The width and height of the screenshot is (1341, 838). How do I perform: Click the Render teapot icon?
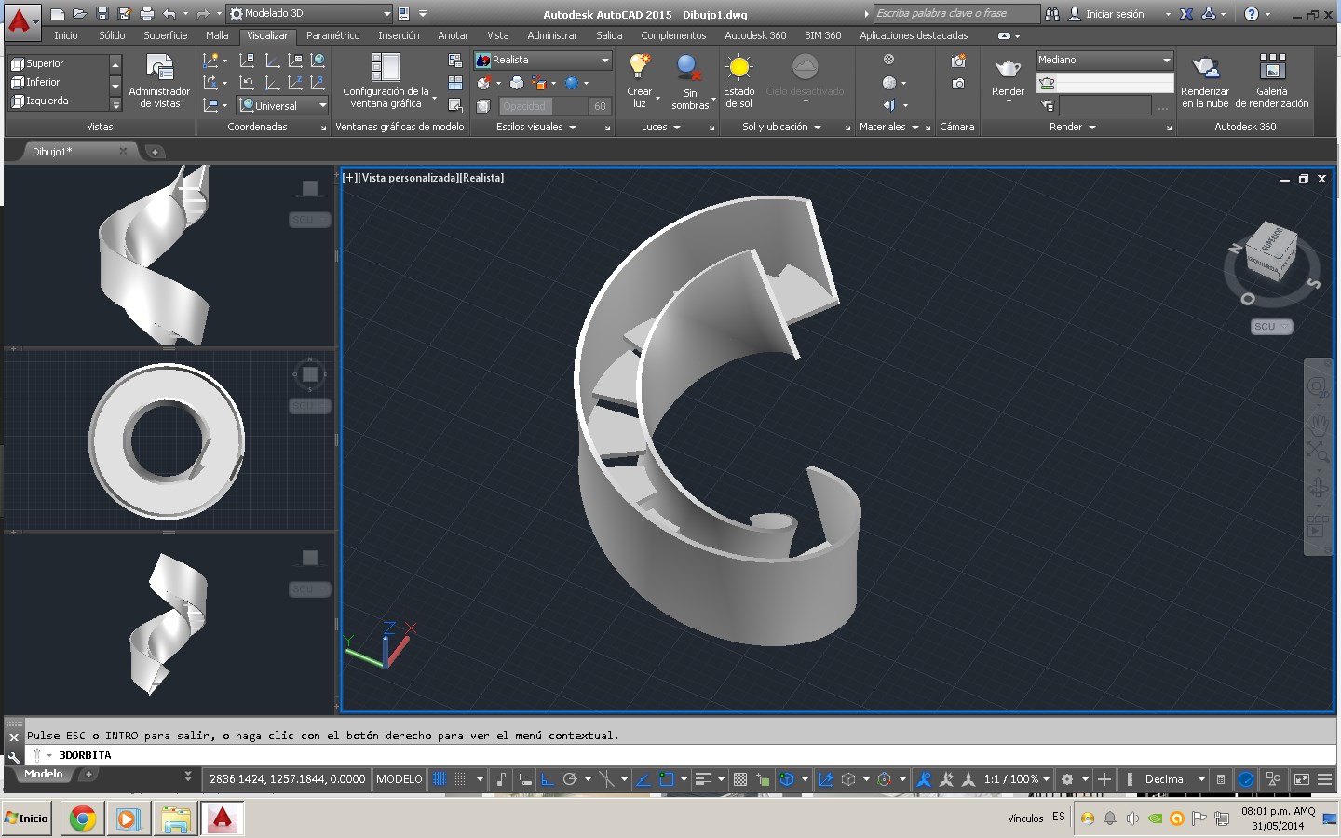pos(1008,69)
